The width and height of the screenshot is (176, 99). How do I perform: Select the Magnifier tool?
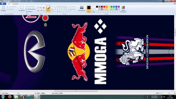[x=43, y=11]
